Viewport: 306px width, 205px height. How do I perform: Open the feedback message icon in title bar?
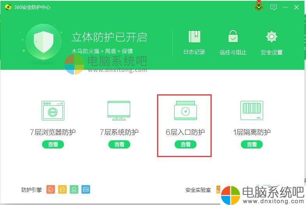point(274,7)
